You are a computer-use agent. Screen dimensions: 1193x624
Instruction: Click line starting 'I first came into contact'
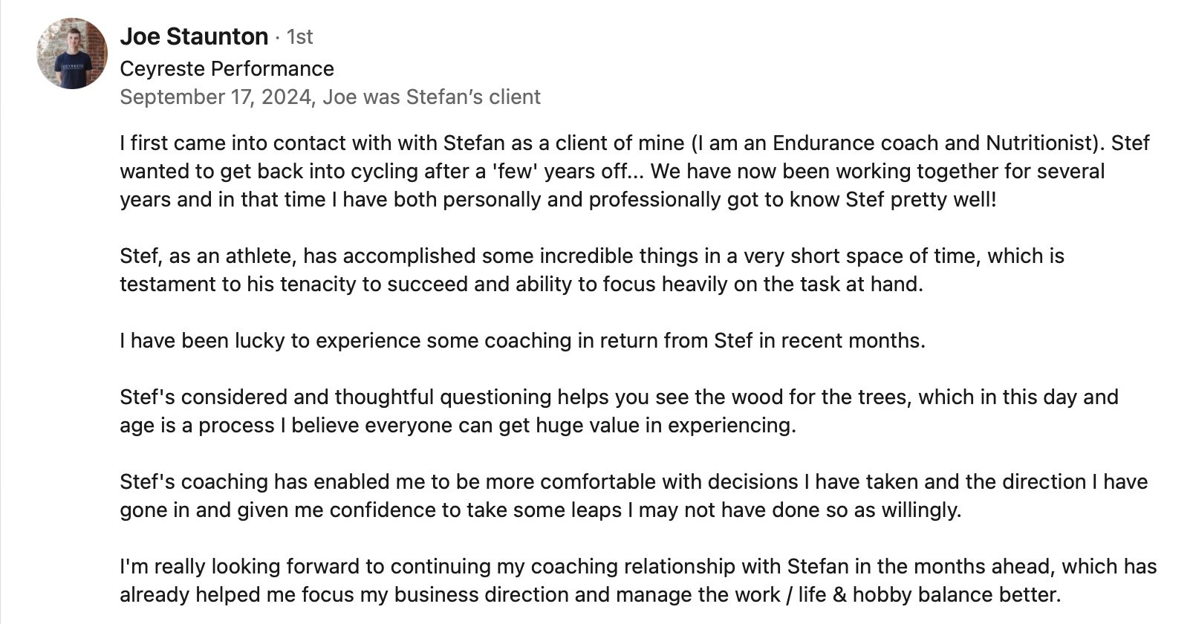(634, 143)
